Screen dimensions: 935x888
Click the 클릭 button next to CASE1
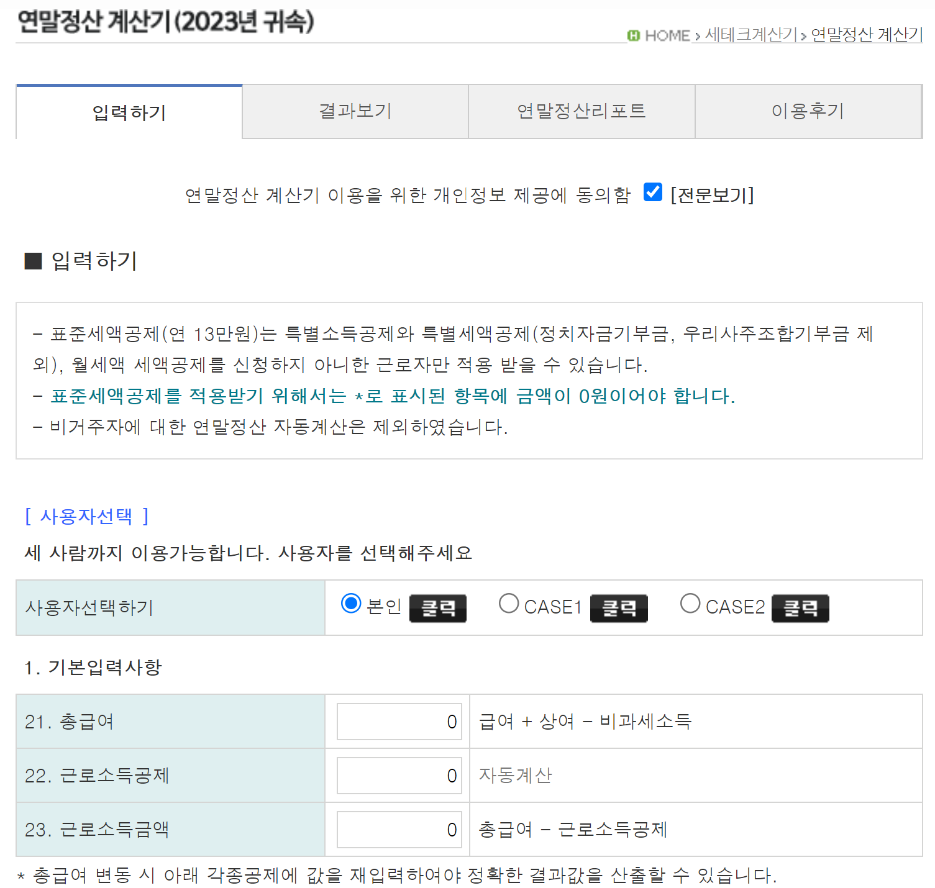tap(619, 608)
